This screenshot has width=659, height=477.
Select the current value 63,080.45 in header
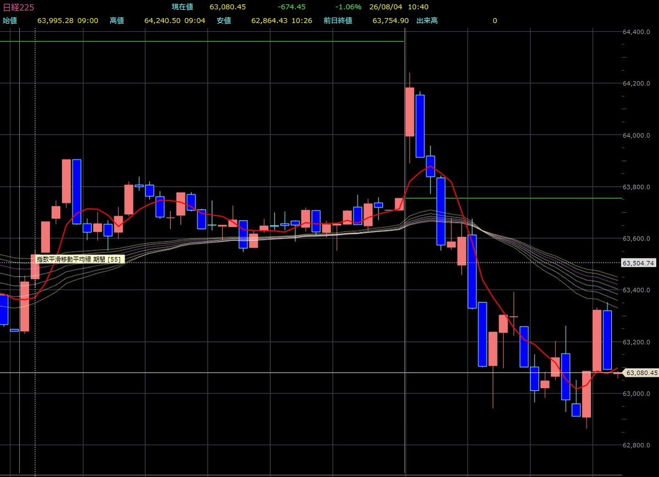click(228, 7)
